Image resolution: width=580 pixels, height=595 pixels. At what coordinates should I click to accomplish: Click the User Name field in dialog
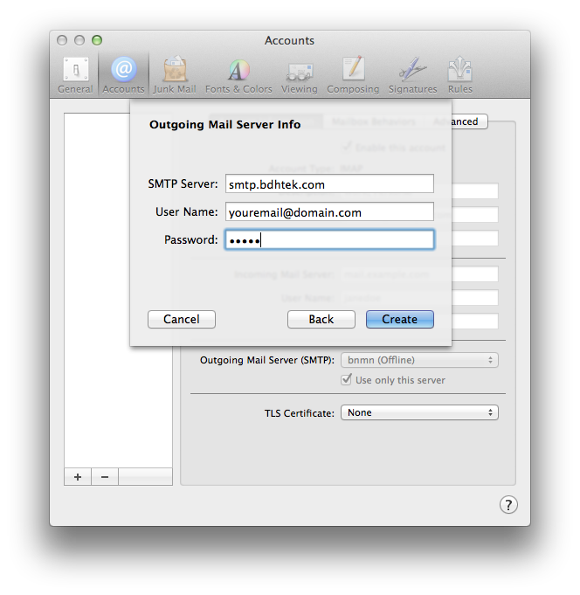tap(329, 211)
